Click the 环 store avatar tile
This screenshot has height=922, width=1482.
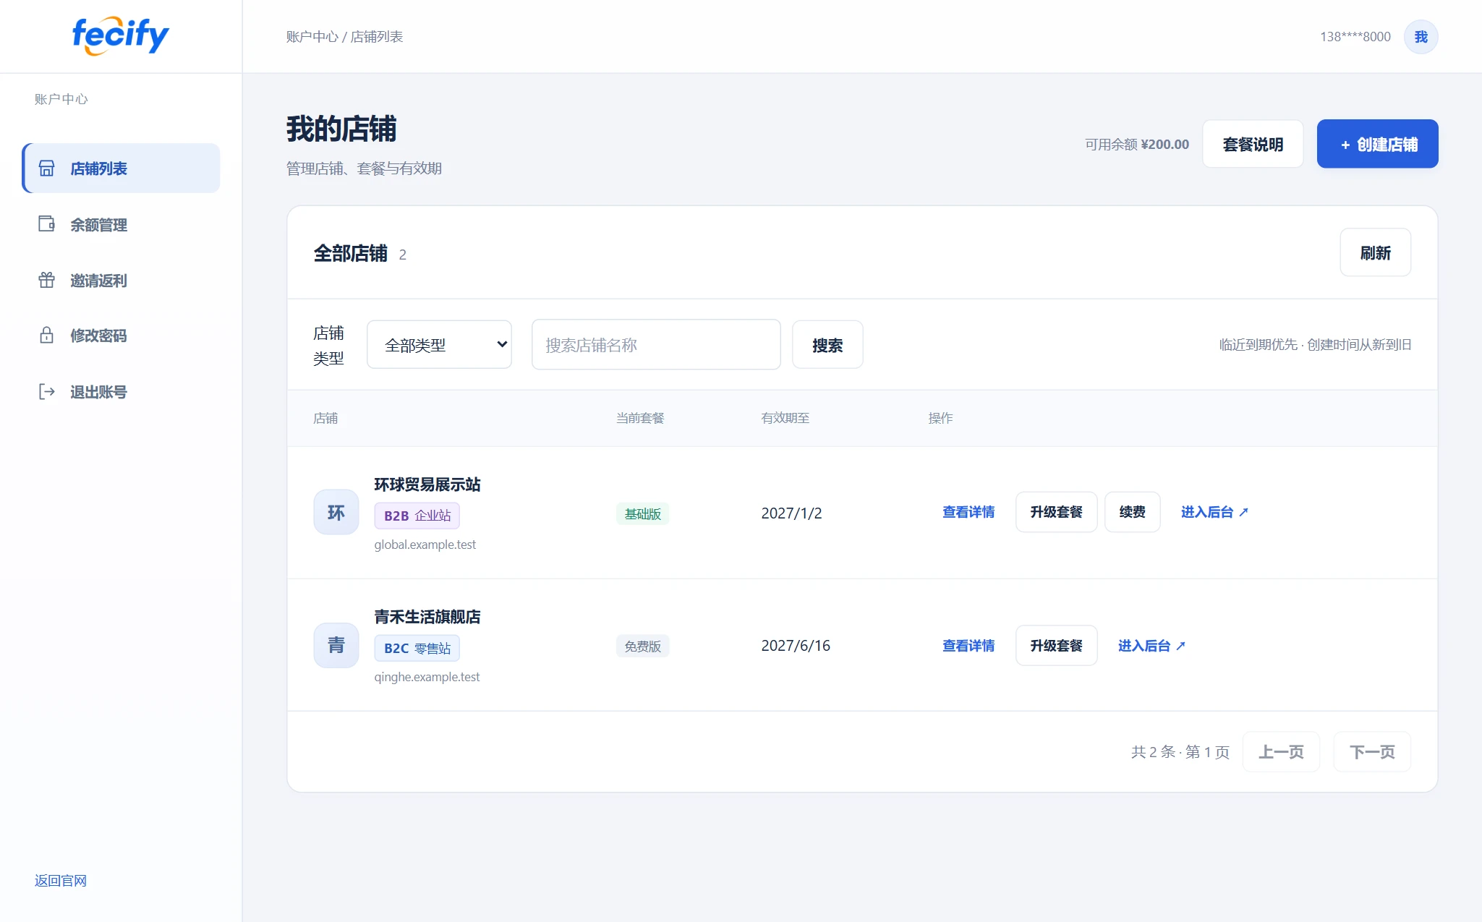336,513
